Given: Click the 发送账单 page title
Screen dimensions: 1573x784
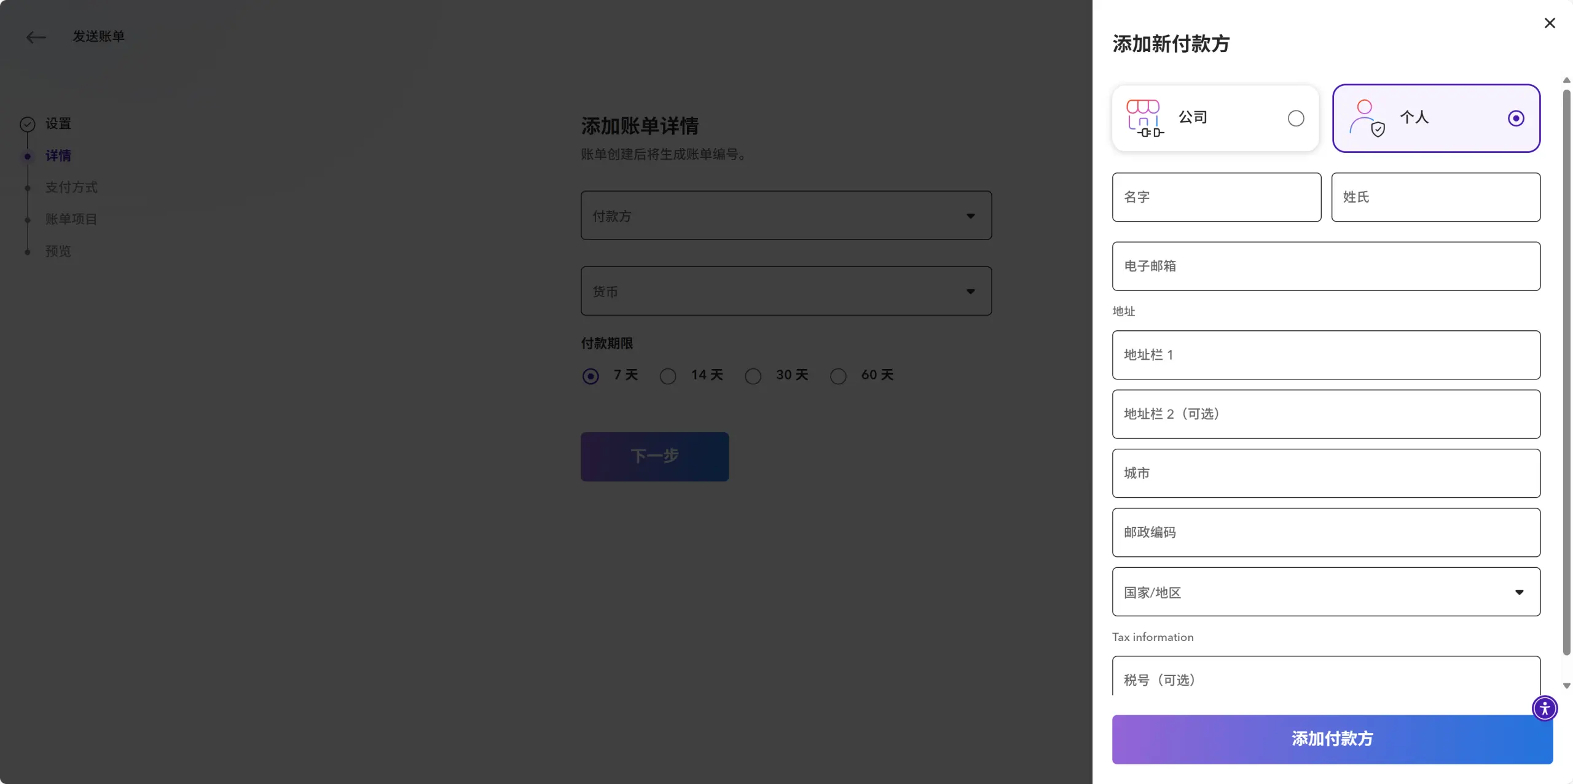Looking at the screenshot, I should click(x=99, y=37).
